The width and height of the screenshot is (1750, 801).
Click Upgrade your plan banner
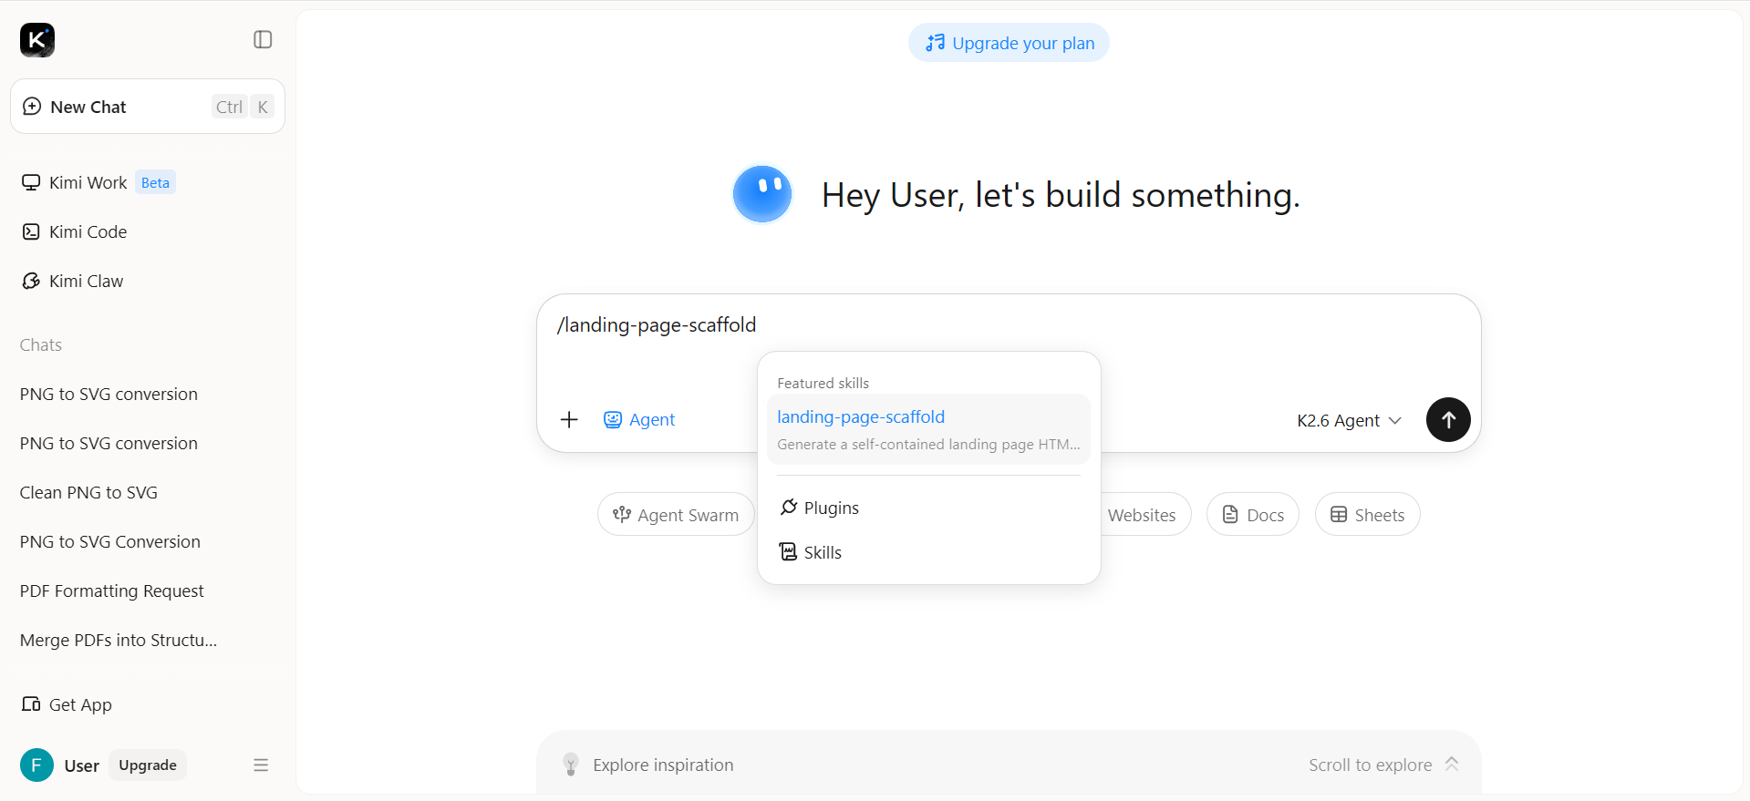[x=1009, y=43]
